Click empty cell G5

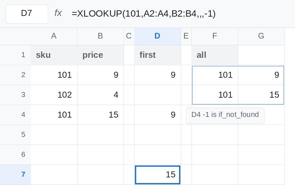click(x=261, y=135)
